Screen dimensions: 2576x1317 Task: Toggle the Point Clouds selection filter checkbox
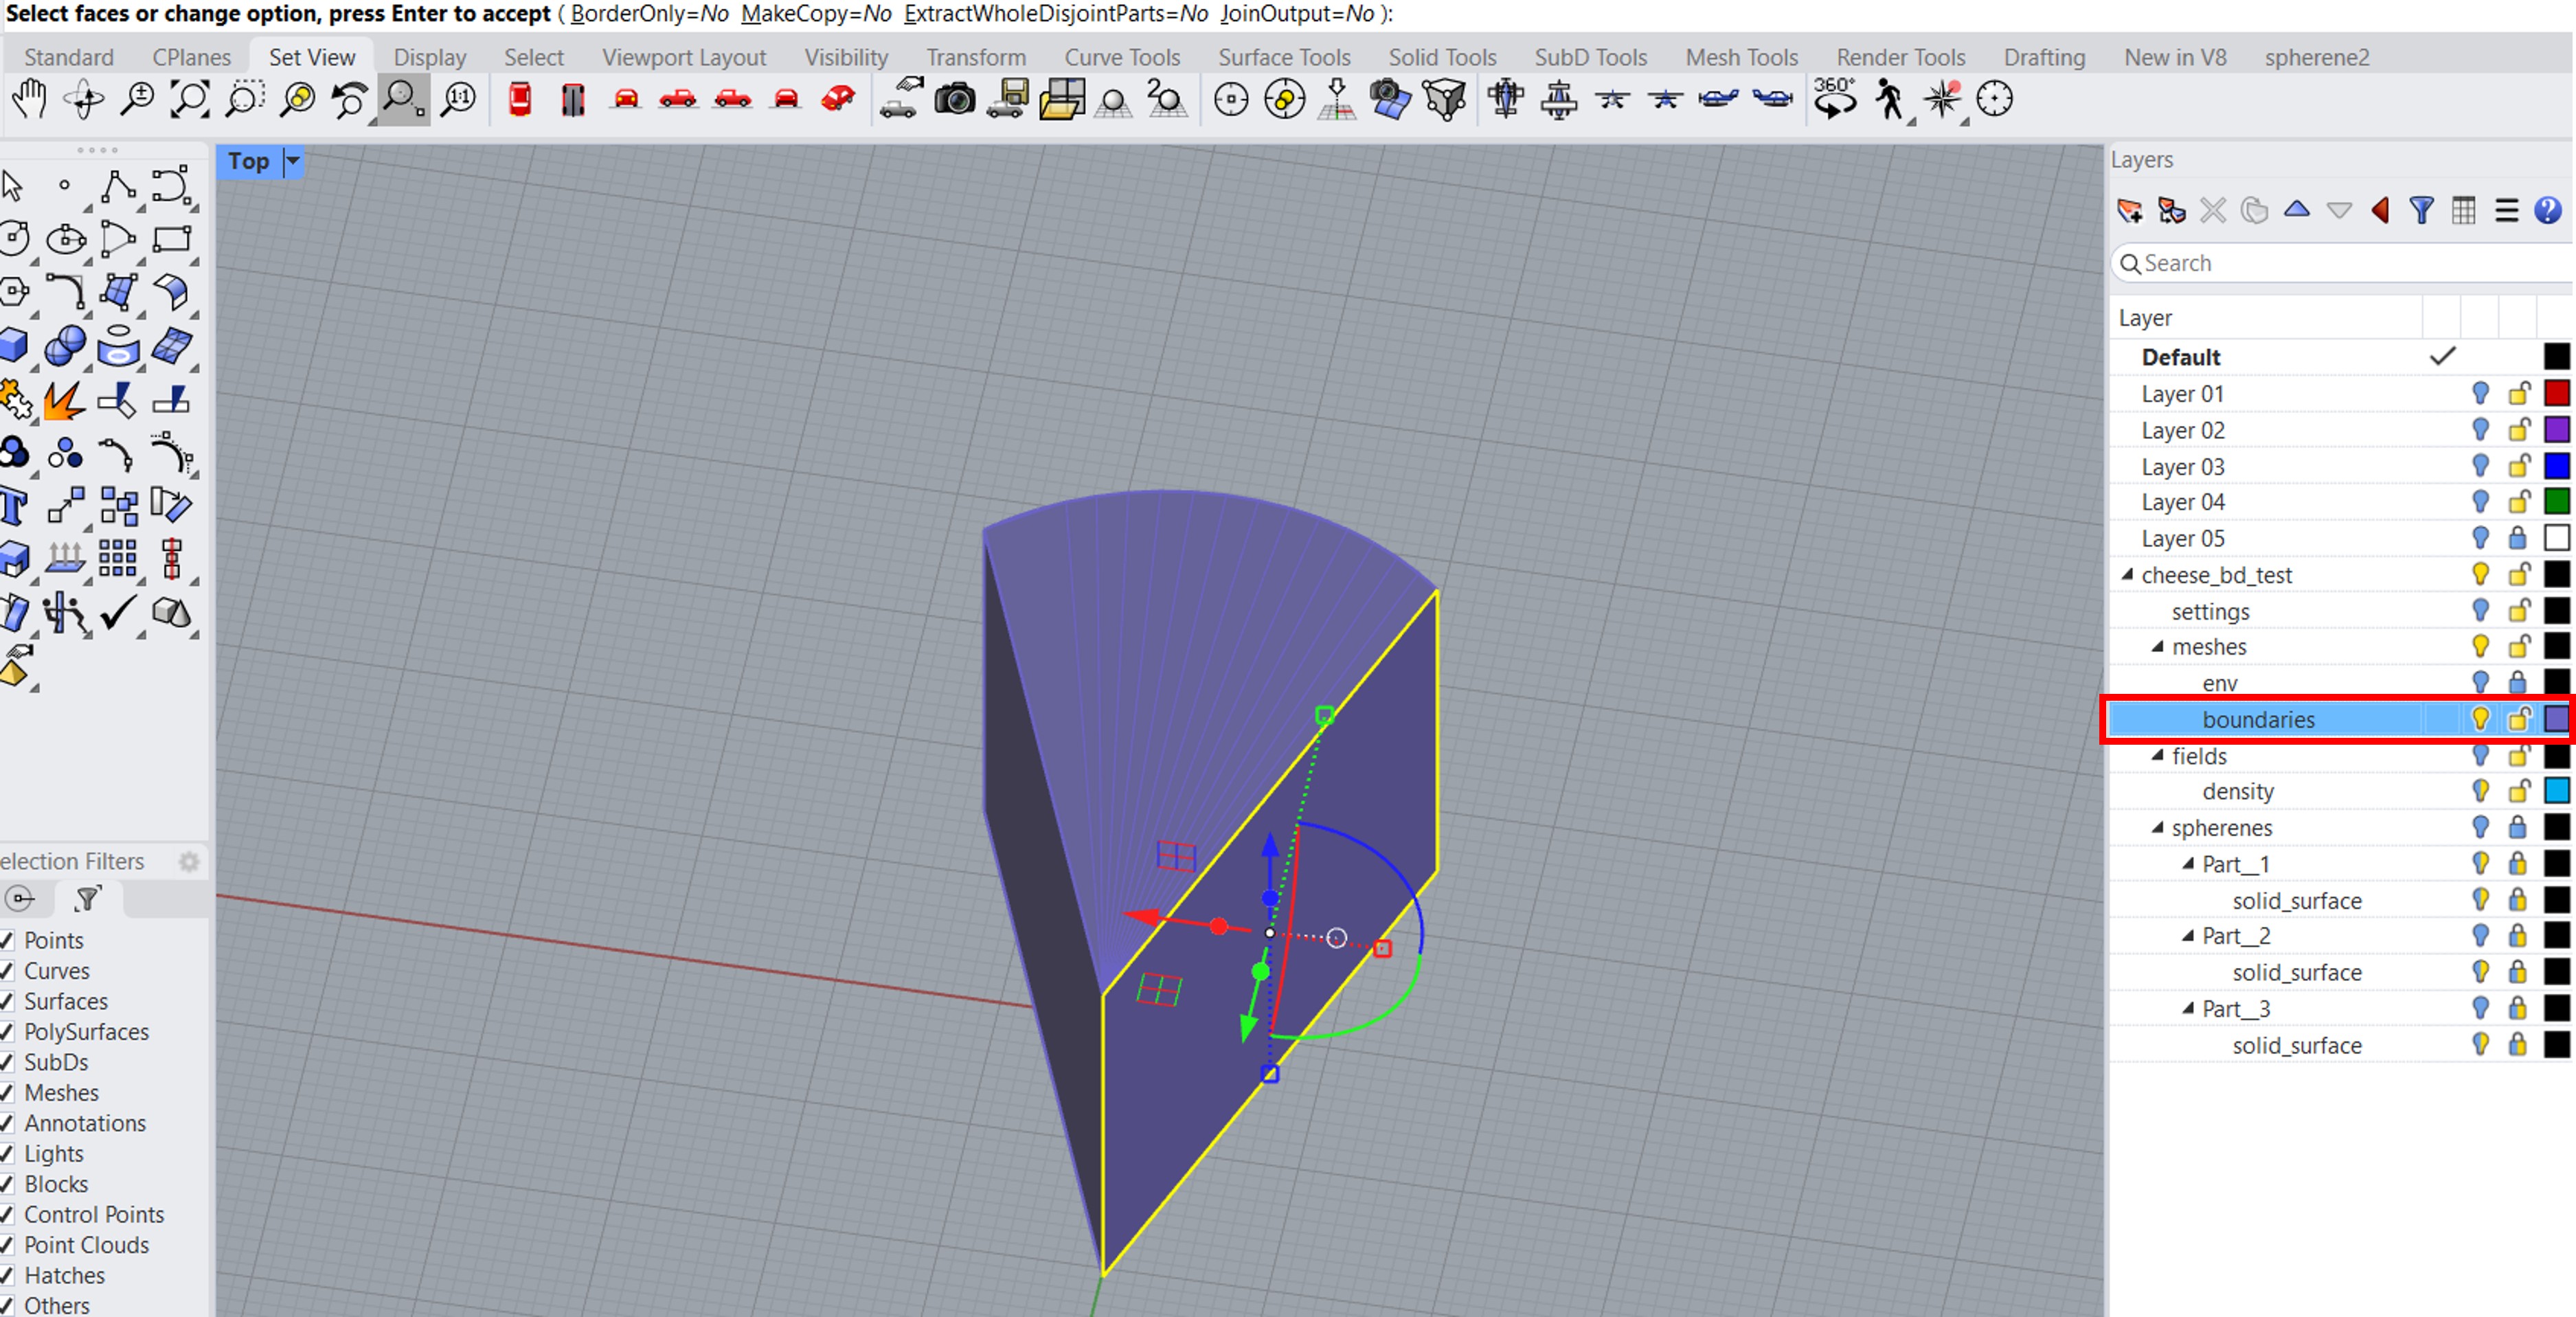(8, 1245)
